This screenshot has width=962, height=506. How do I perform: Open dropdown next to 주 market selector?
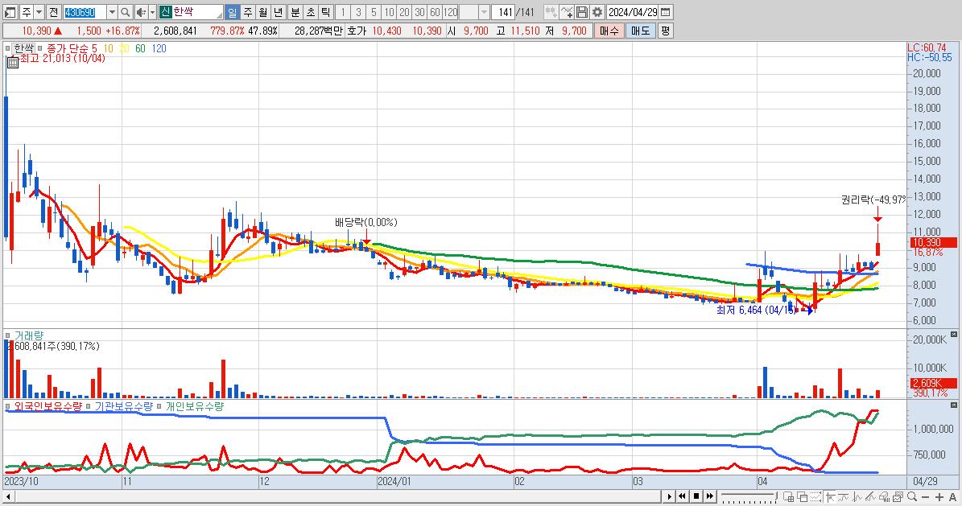pyautogui.click(x=39, y=12)
